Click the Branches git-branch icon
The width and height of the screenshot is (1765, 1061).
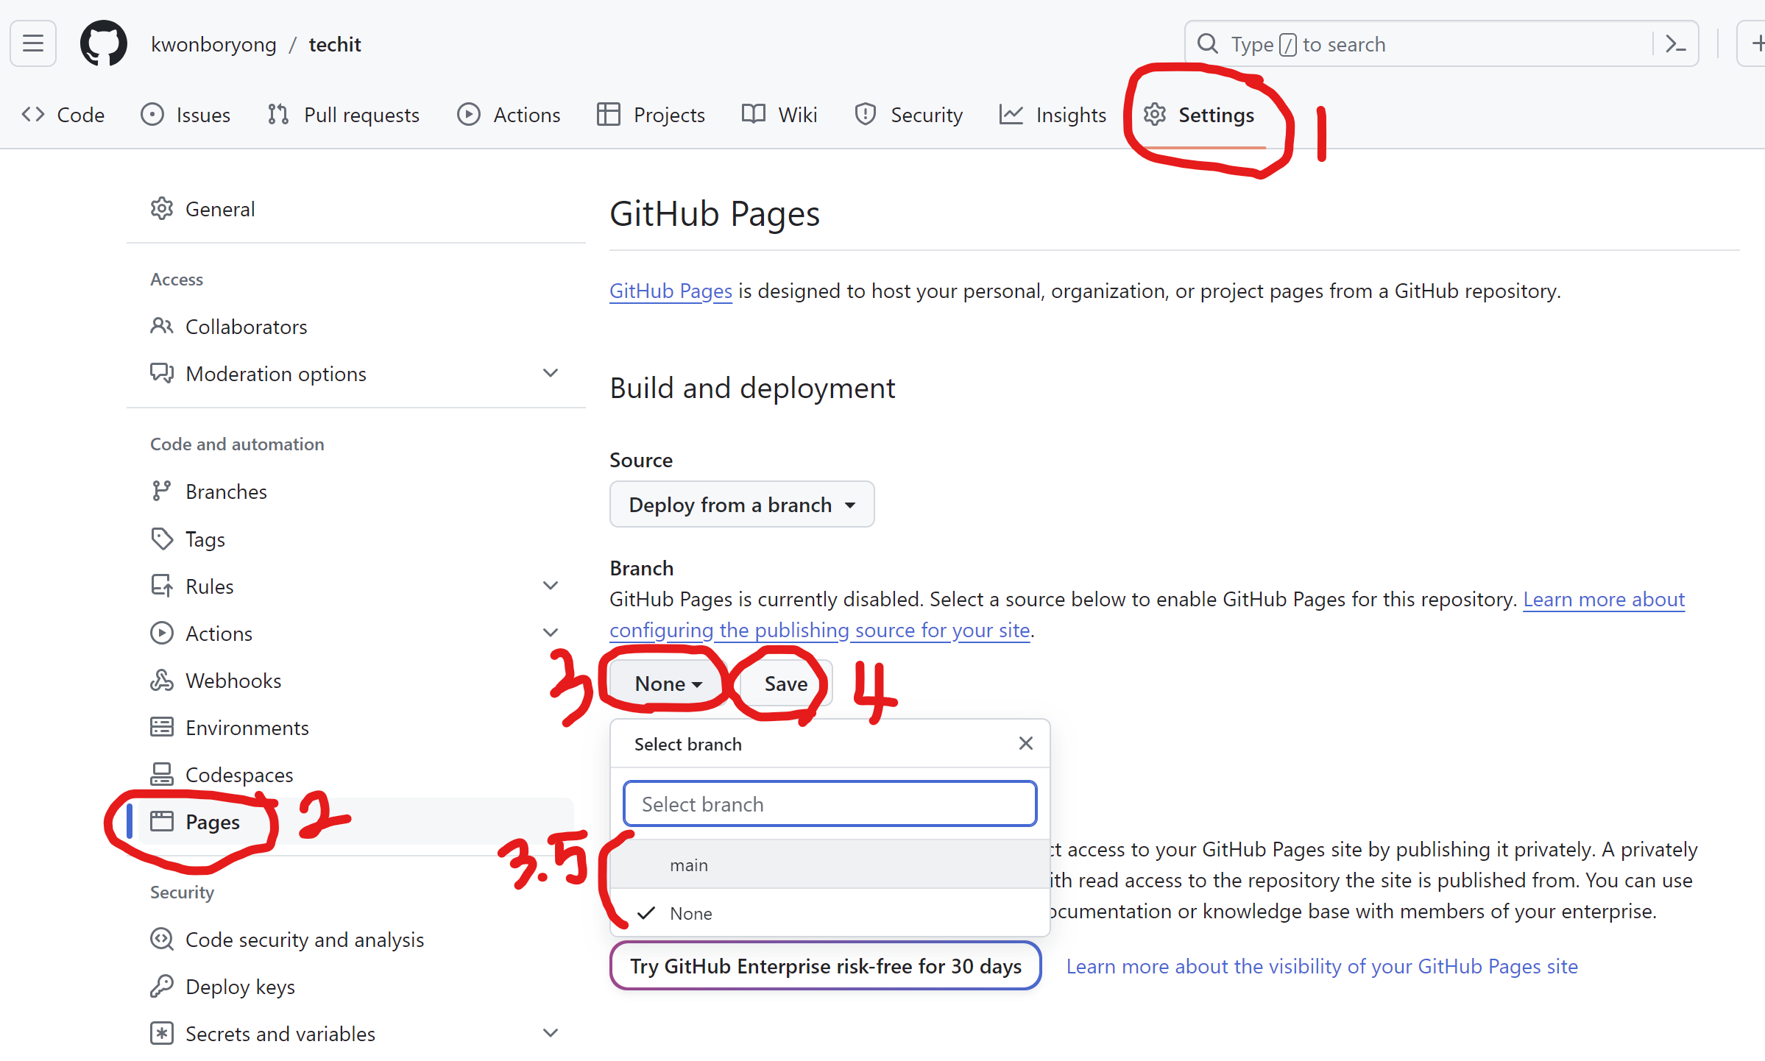(x=162, y=492)
